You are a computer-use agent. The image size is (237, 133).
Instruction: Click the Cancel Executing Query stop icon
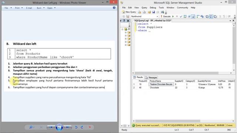click(x=177, y=16)
